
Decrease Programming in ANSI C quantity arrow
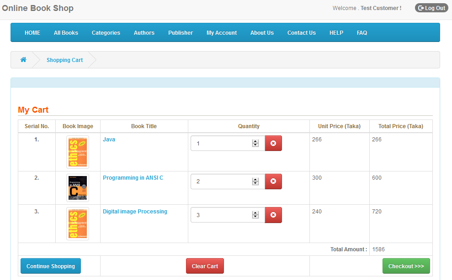tap(255, 183)
